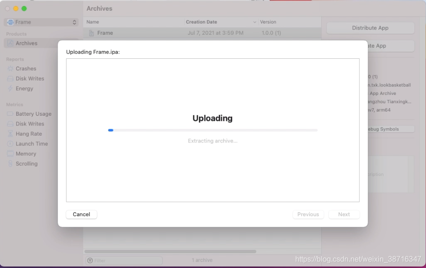The width and height of the screenshot is (426, 268).
Task: Click the Energy lightning bolt icon
Action: [10, 88]
